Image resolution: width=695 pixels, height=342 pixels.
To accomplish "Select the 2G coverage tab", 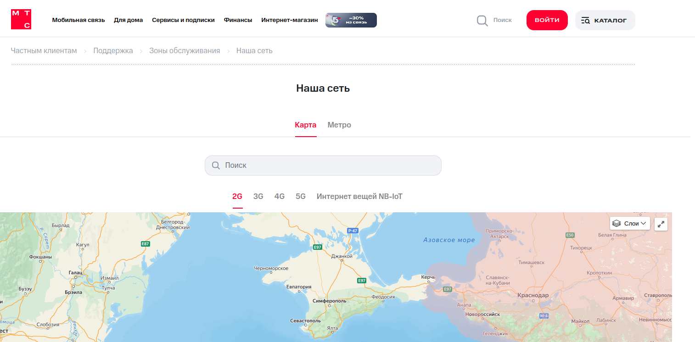I will [x=237, y=197].
